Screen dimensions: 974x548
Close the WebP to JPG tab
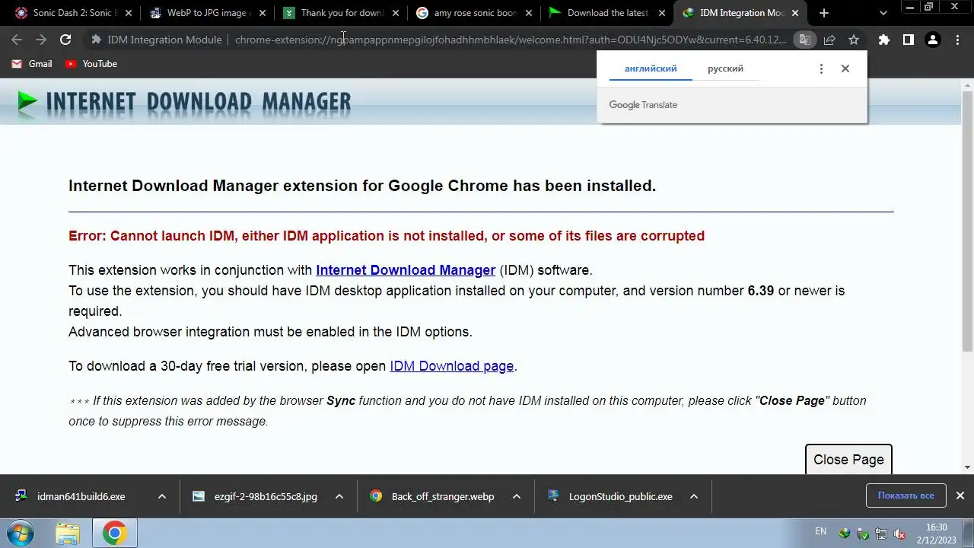coord(262,13)
